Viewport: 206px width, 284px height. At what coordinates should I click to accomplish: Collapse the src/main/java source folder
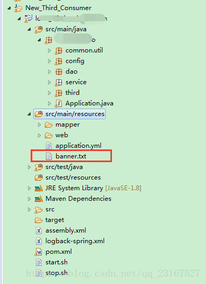click(x=29, y=29)
